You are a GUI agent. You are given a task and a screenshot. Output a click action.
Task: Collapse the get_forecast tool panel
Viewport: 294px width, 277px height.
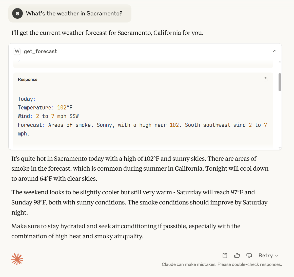click(275, 51)
